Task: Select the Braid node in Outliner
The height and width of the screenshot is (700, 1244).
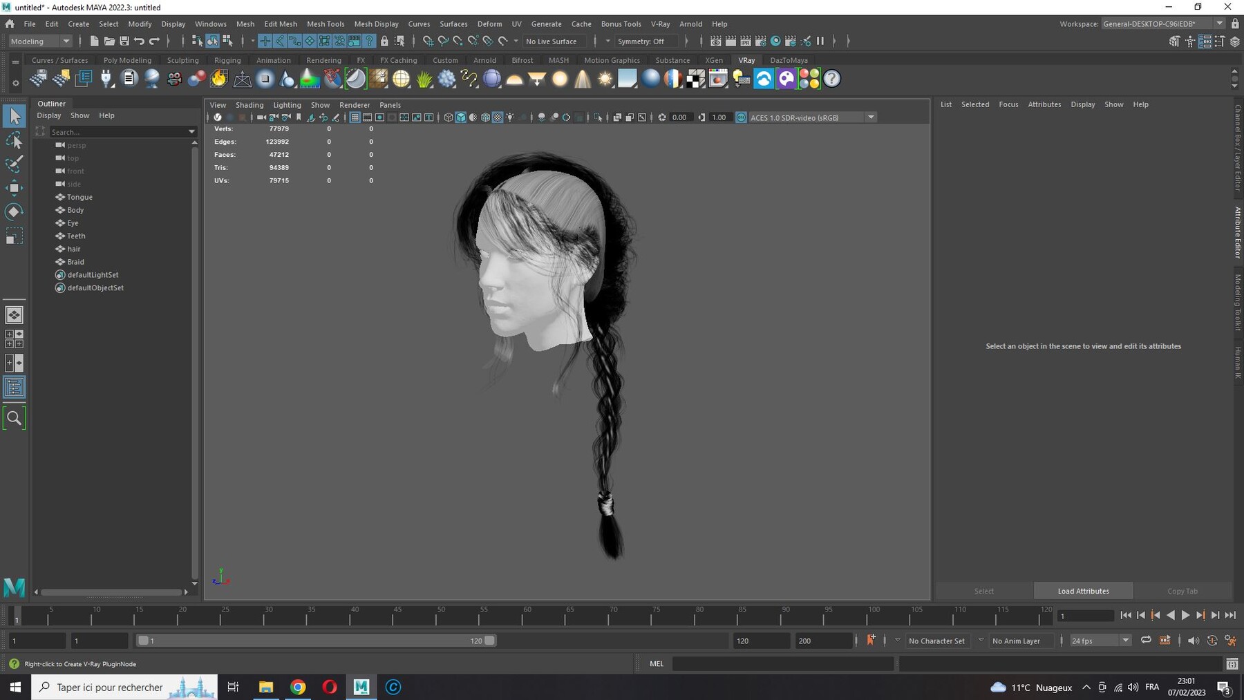Action: tap(75, 262)
